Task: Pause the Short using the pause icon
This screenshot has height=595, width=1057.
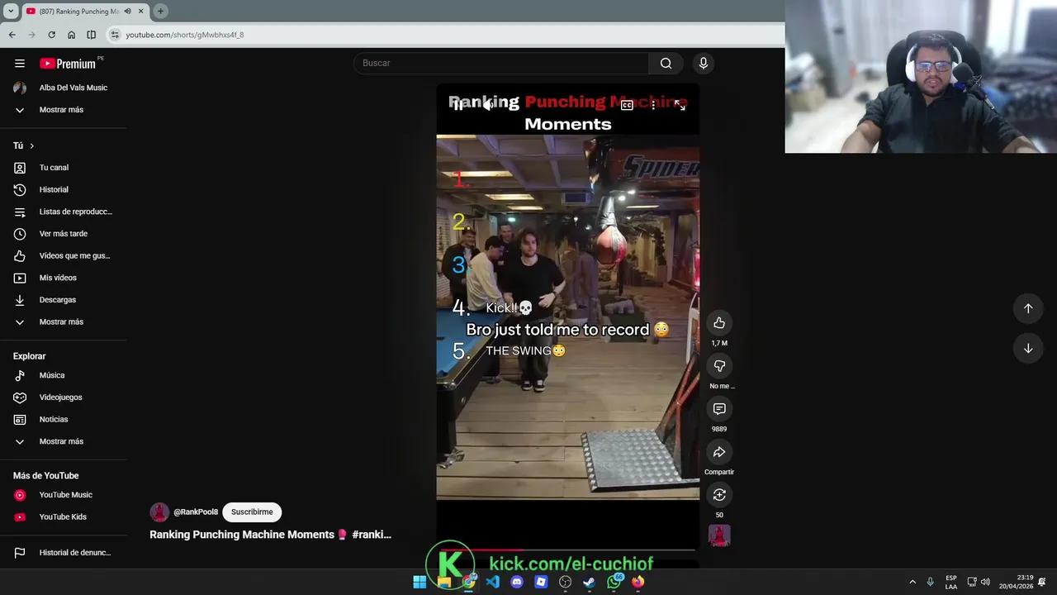Action: [458, 105]
